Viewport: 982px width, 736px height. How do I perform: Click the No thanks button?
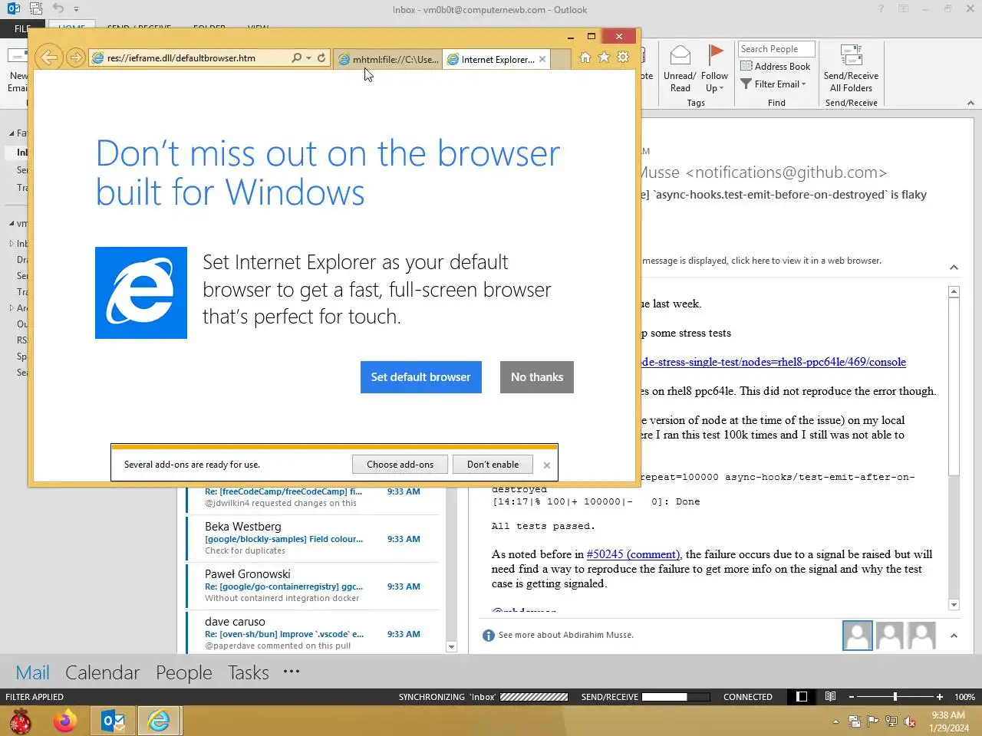click(537, 377)
